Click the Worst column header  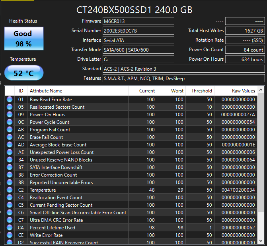[x=171, y=91]
